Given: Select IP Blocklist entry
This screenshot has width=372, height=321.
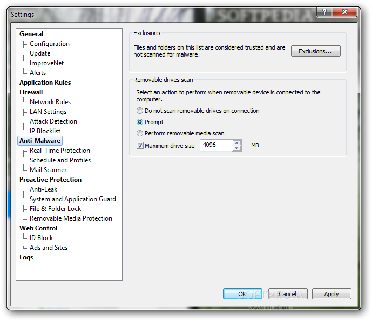Looking at the screenshot, I should click(45, 131).
